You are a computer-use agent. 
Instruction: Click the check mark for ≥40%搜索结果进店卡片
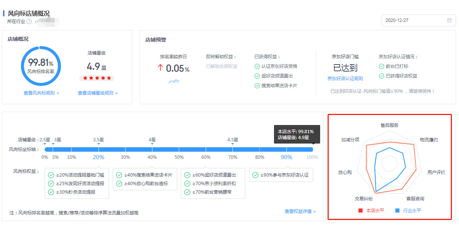point(119,175)
